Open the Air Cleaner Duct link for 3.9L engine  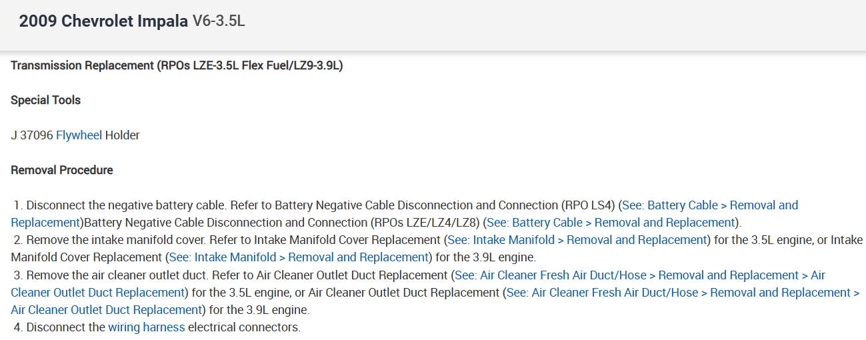pos(681,293)
